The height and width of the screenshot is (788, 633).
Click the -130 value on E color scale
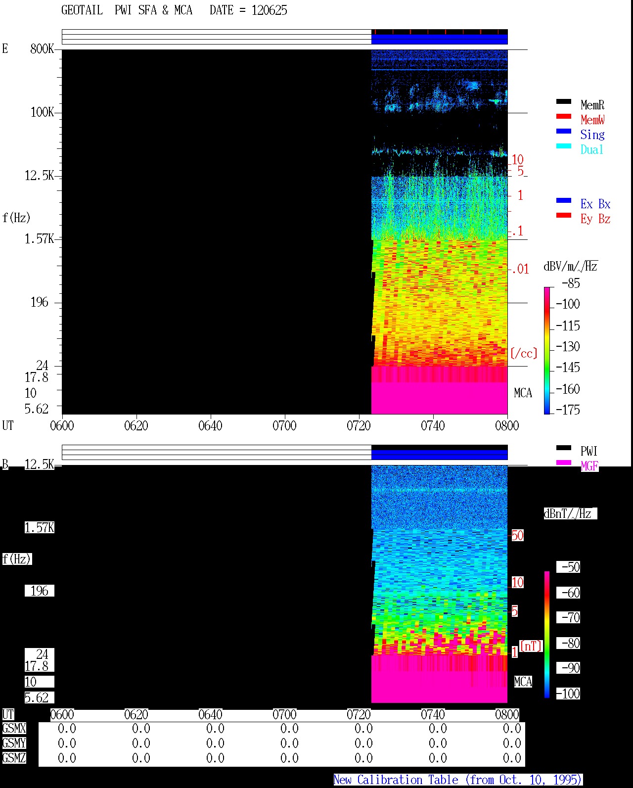click(x=568, y=346)
